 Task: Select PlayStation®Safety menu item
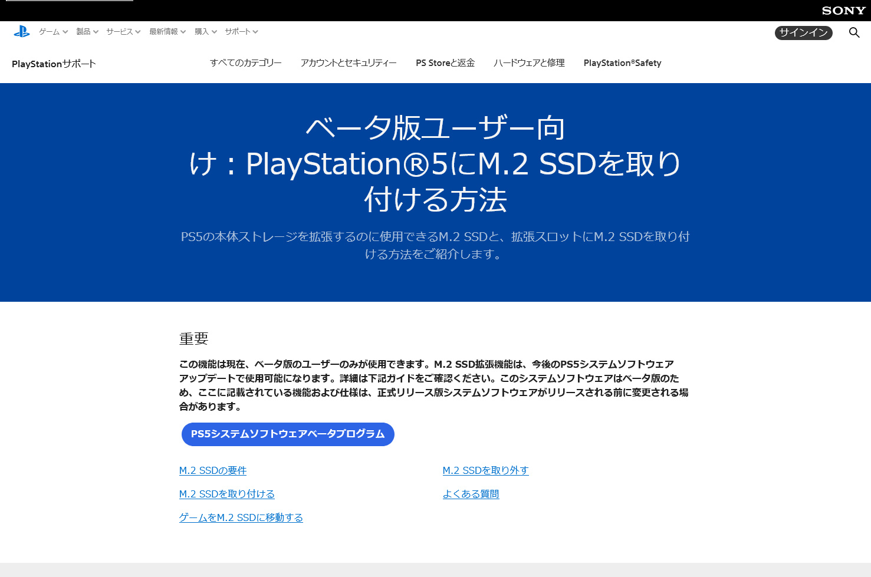pyautogui.click(x=622, y=63)
